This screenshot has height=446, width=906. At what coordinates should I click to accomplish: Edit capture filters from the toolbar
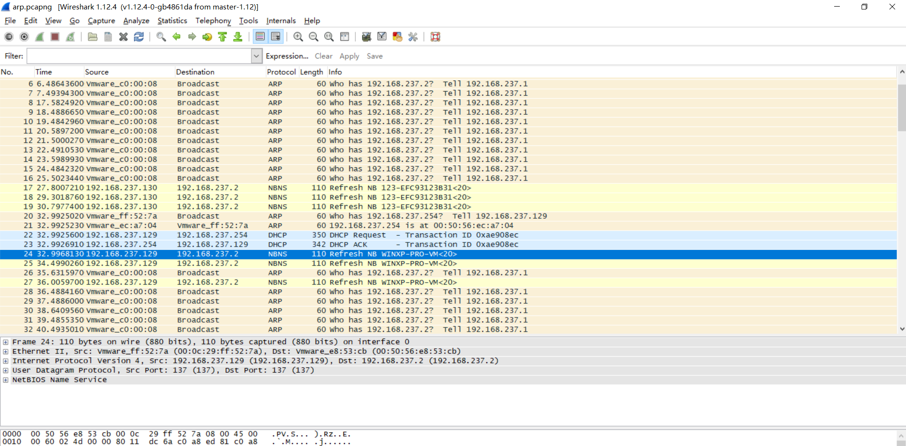[x=366, y=37]
